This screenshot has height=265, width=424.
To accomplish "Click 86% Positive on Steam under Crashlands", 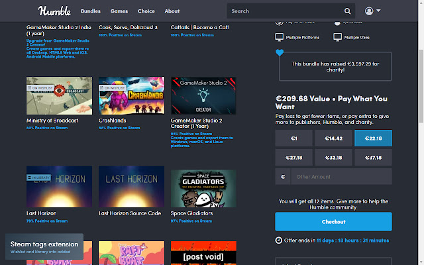I will click(x=119, y=128).
